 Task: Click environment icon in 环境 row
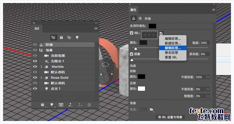click(x=41, y=45)
